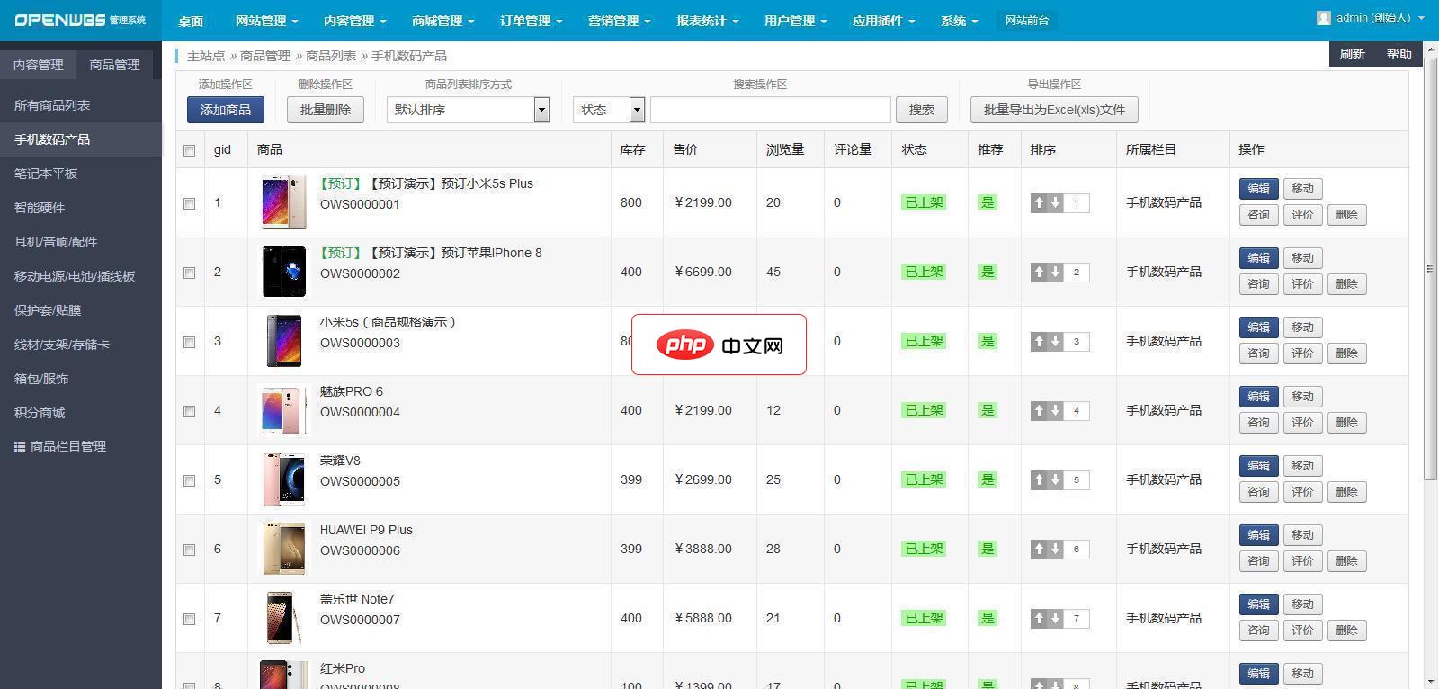Switch to sidebar 商品管理 tab
The height and width of the screenshot is (689, 1439).
pyautogui.click(x=115, y=65)
